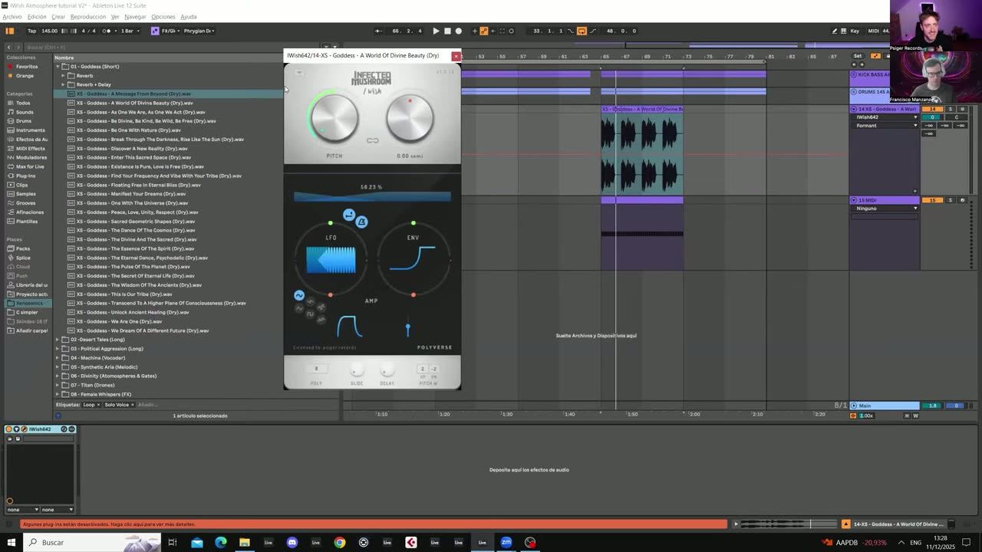This screenshot has width=982, height=552.
Task: Open the IWish642 automation device chooser
Action: point(885,117)
